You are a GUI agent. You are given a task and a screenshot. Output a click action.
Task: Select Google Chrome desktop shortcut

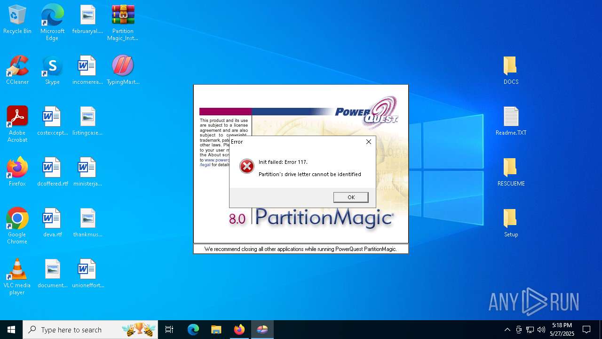pos(17,226)
